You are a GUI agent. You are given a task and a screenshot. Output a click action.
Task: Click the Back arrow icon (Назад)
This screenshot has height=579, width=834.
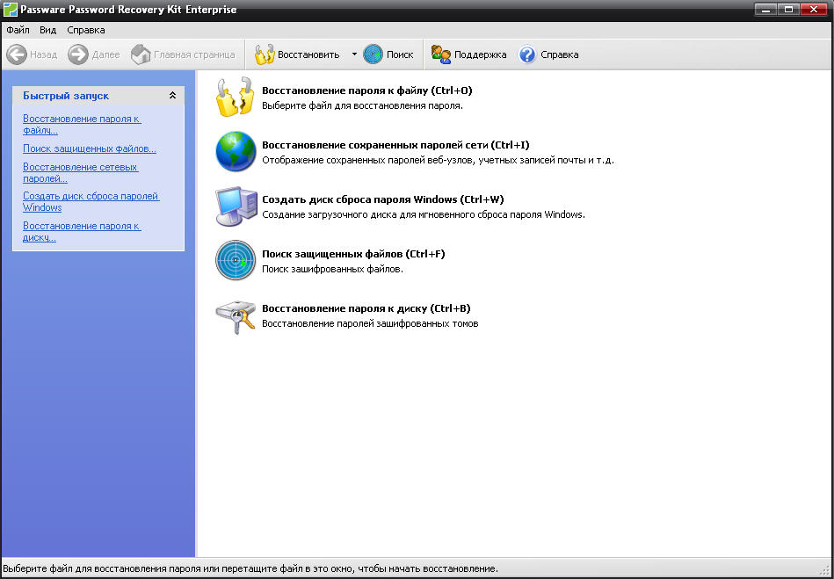[17, 54]
